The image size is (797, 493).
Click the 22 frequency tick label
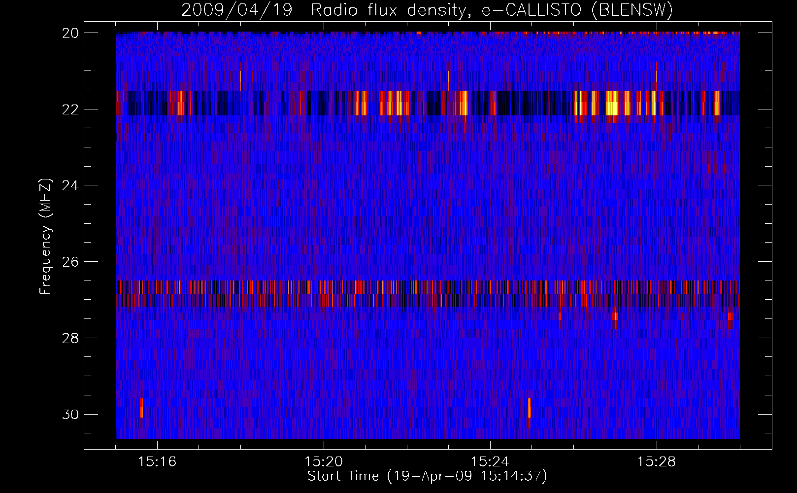tap(70, 109)
